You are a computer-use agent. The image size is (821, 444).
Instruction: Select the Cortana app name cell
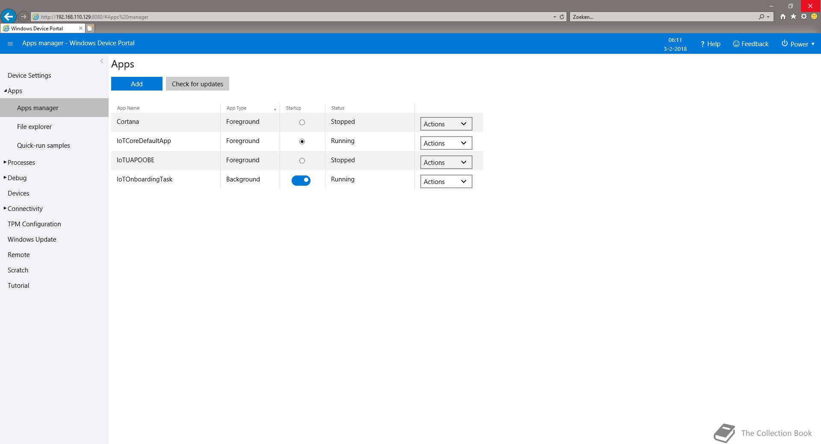tap(128, 122)
